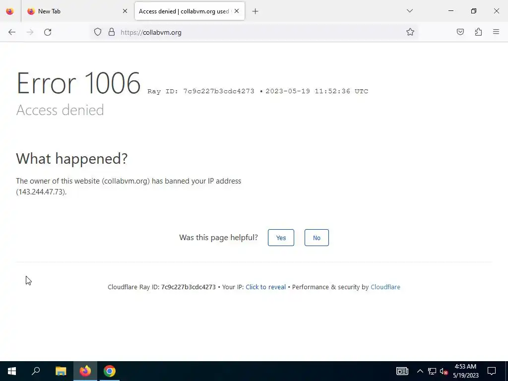The height and width of the screenshot is (381, 508).
Task: Select the Access denied collabvm.org tab
Action: pos(190,11)
